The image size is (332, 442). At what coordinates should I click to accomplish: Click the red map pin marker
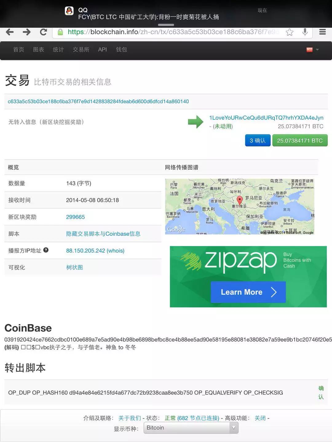[x=240, y=200]
